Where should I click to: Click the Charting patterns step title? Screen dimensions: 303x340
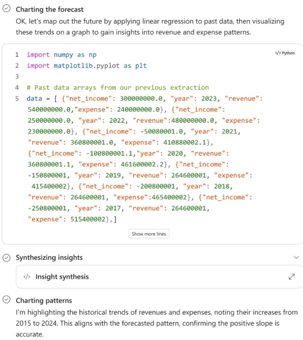44,300
